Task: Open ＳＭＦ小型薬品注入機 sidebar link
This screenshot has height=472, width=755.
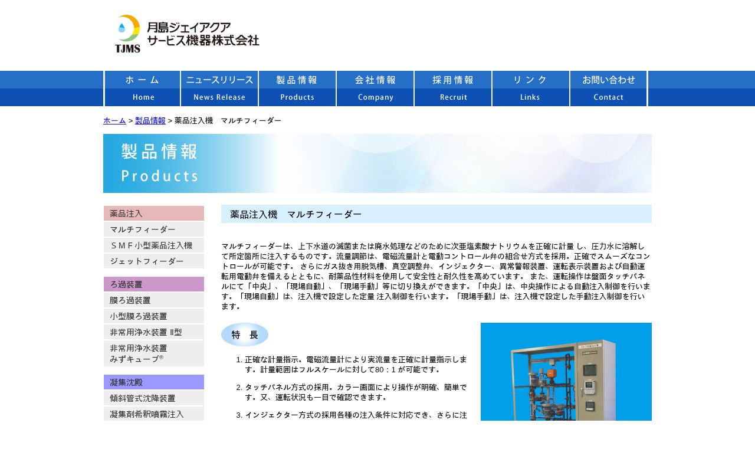Action: coord(154,245)
